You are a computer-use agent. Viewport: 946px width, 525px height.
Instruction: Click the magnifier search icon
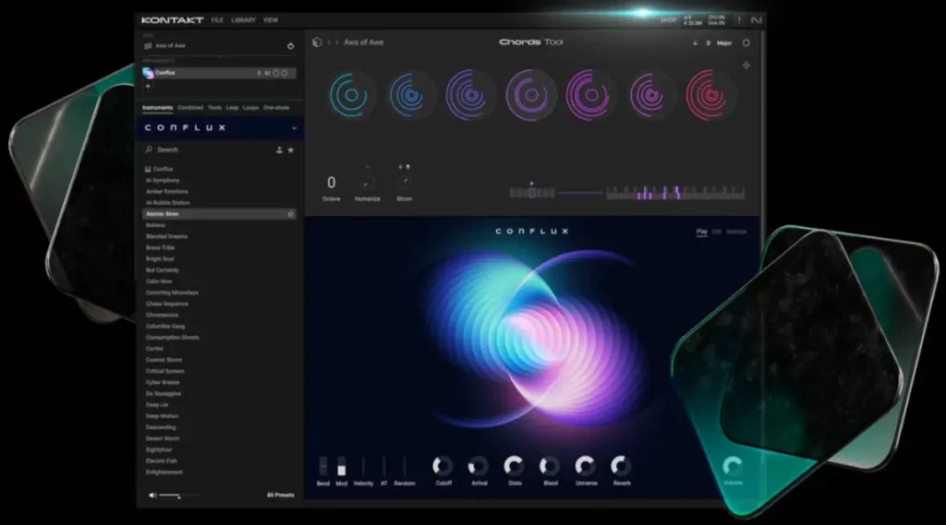point(149,149)
